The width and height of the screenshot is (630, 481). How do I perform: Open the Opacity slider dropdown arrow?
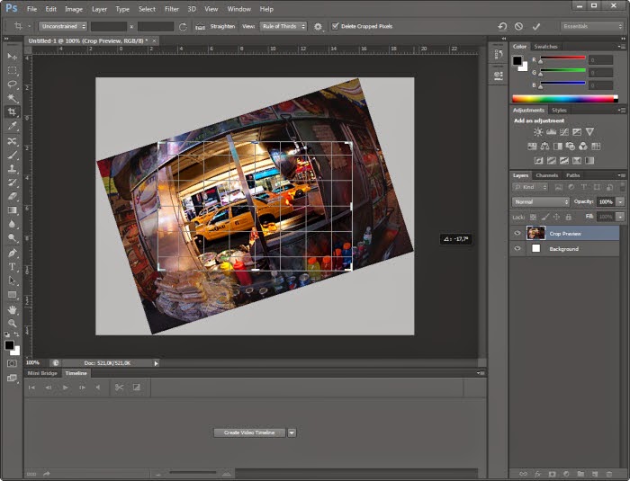point(621,201)
